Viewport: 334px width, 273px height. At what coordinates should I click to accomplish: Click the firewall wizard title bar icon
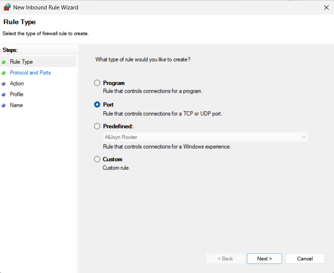[7, 7]
